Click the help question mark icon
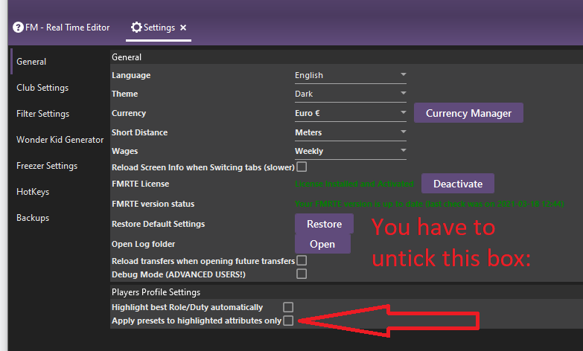 point(19,28)
